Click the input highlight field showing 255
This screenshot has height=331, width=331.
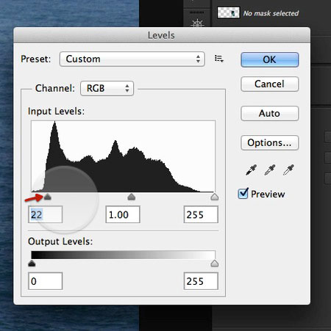[x=201, y=214]
